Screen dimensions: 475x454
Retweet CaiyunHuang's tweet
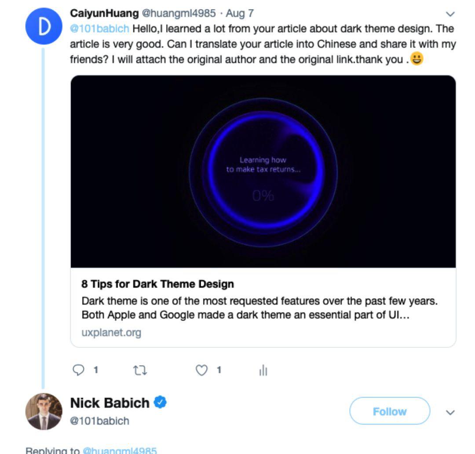pyautogui.click(x=140, y=370)
